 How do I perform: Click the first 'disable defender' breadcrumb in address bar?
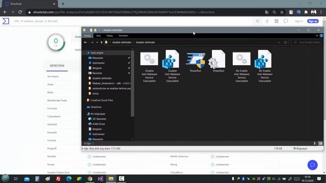[x=122, y=42]
